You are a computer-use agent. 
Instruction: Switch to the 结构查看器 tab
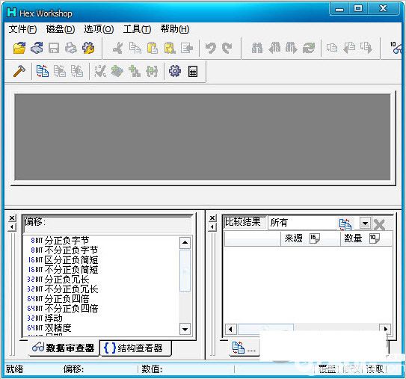point(135,348)
